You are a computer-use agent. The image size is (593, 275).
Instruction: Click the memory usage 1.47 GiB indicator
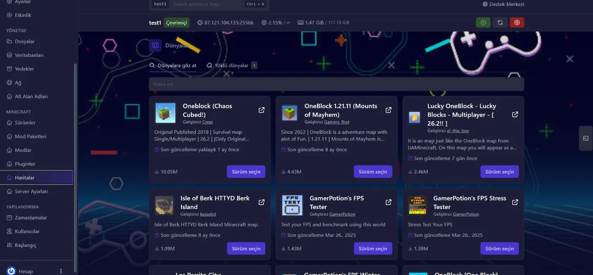pos(324,23)
